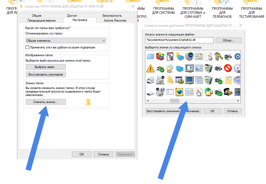The image size is (266, 184).
Task: Choose the open network folder icon
Action: point(170,68)
